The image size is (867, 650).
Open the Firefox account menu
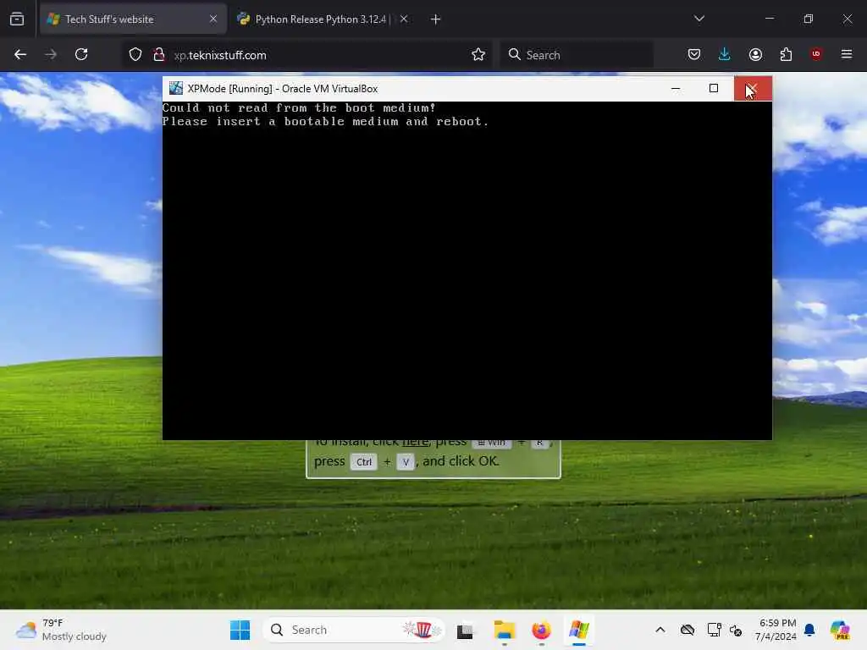point(755,54)
